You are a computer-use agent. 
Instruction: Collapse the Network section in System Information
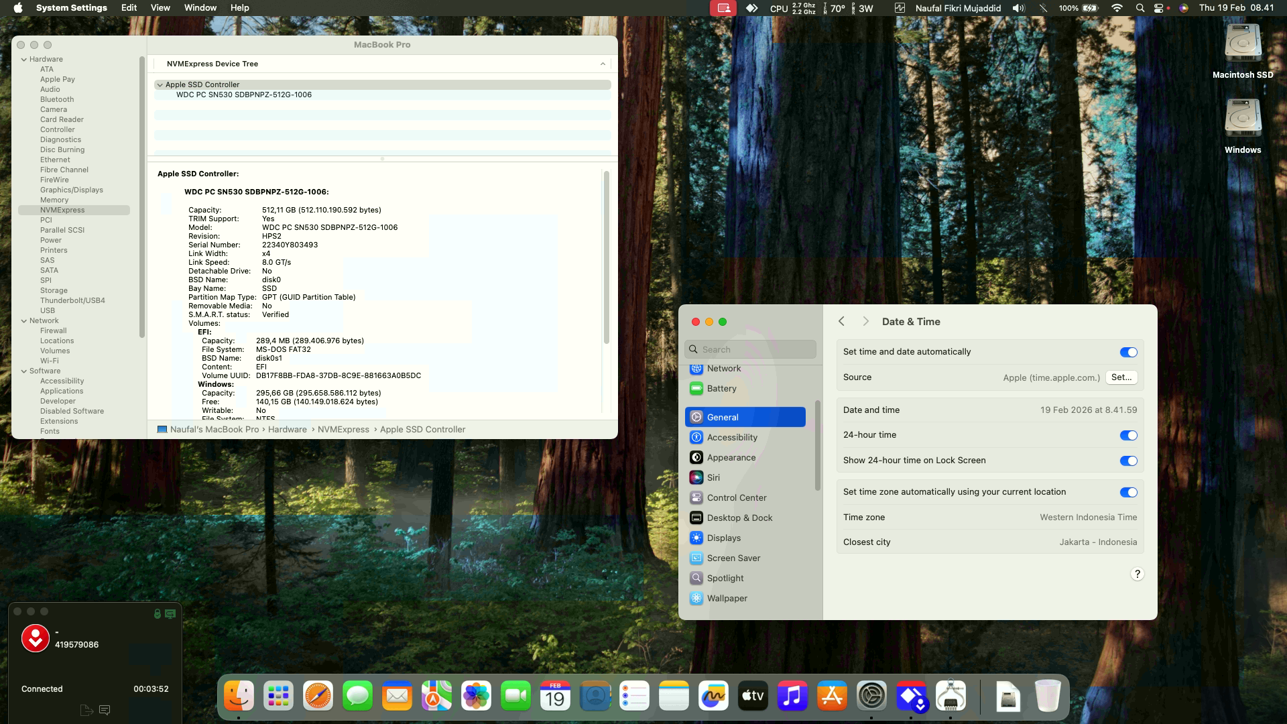(x=24, y=320)
